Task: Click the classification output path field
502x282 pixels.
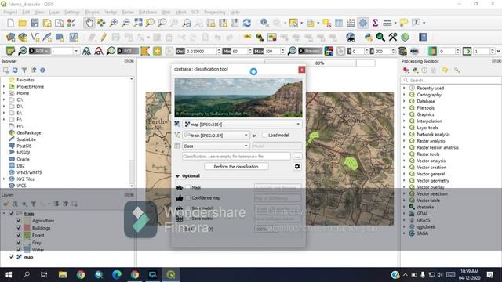Action: [x=236, y=157]
